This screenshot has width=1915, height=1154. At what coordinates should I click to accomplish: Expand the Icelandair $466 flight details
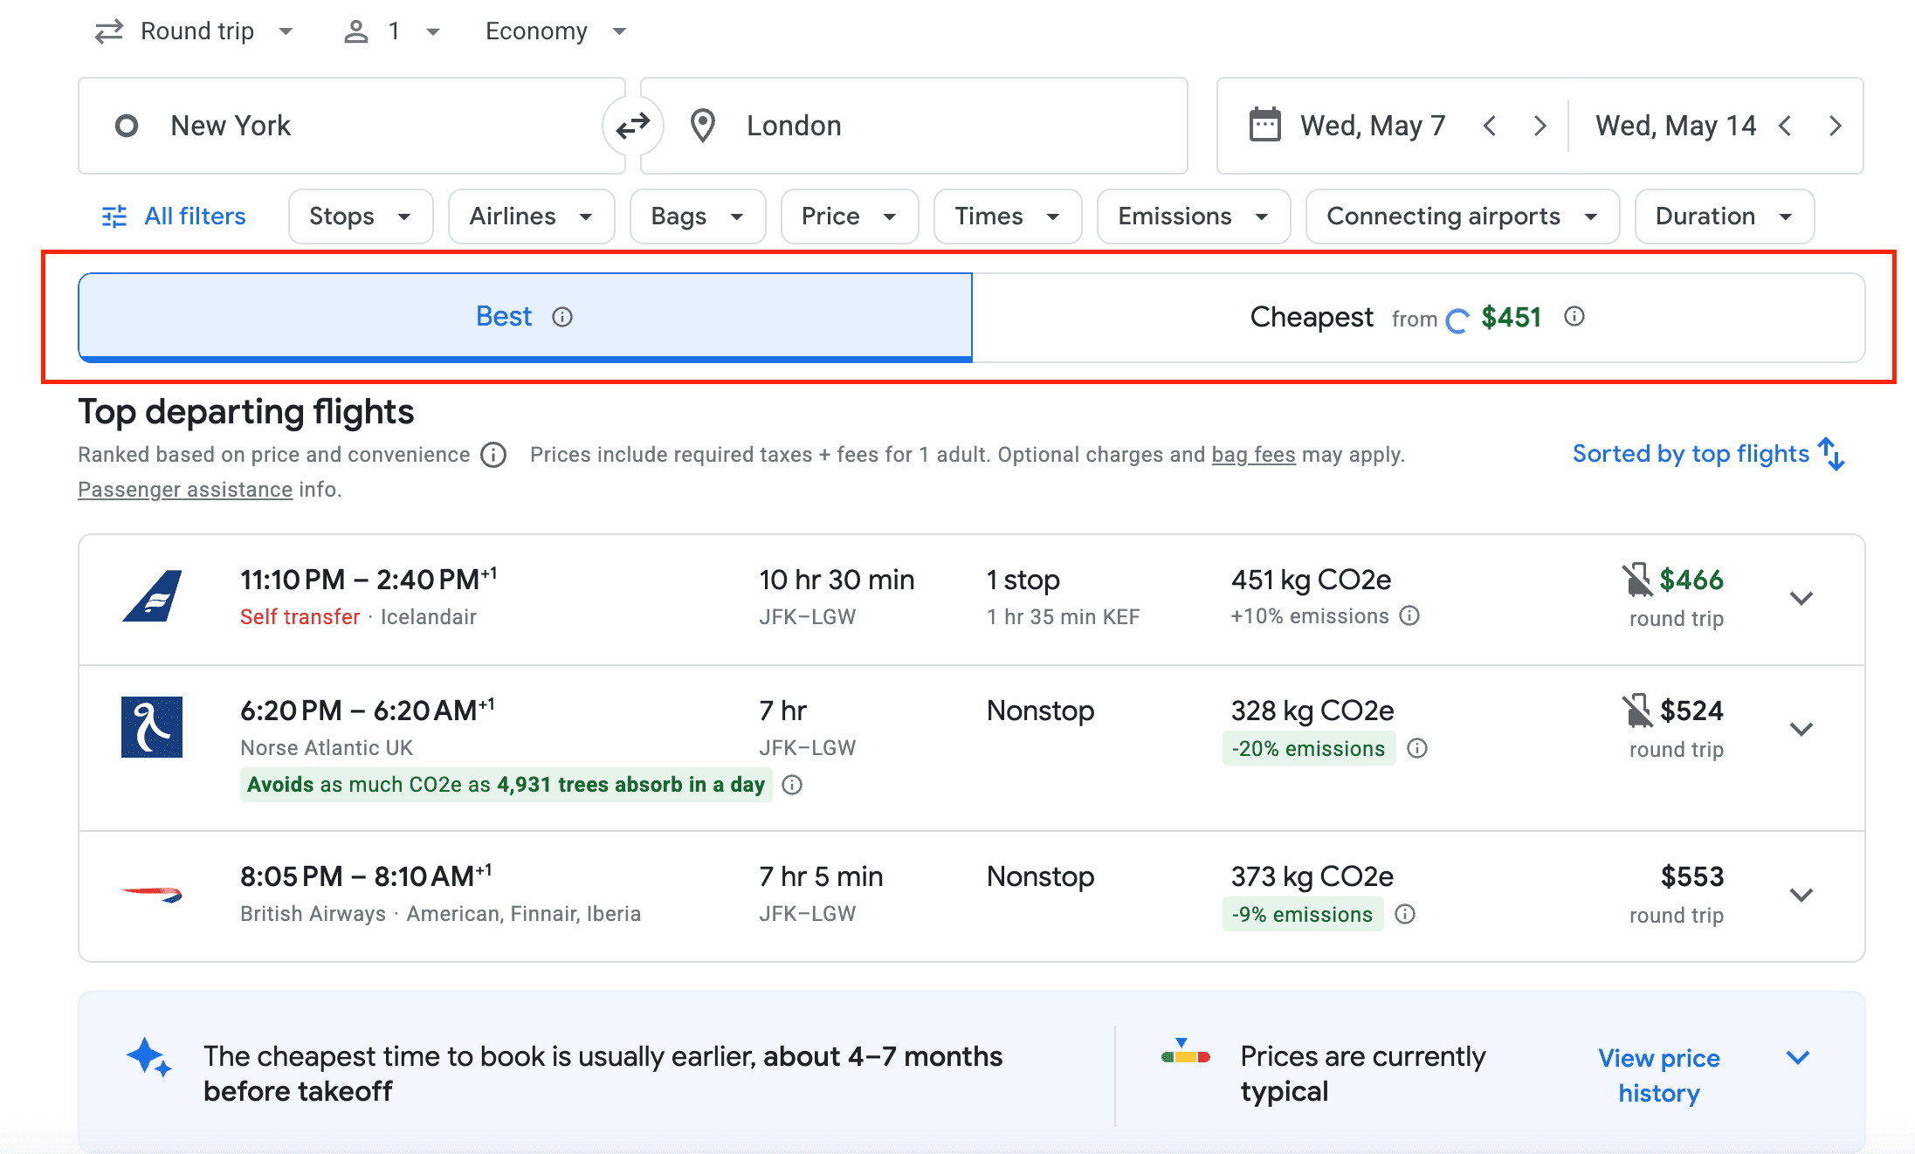click(1801, 598)
